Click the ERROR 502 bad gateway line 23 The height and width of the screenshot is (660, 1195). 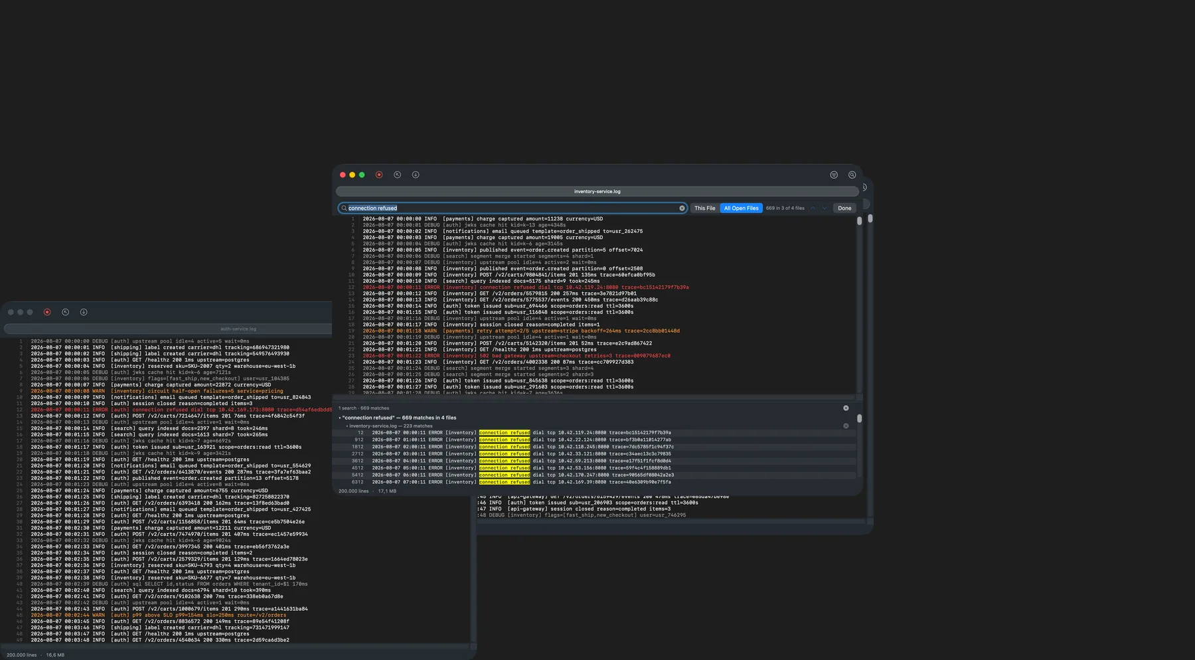(x=517, y=356)
